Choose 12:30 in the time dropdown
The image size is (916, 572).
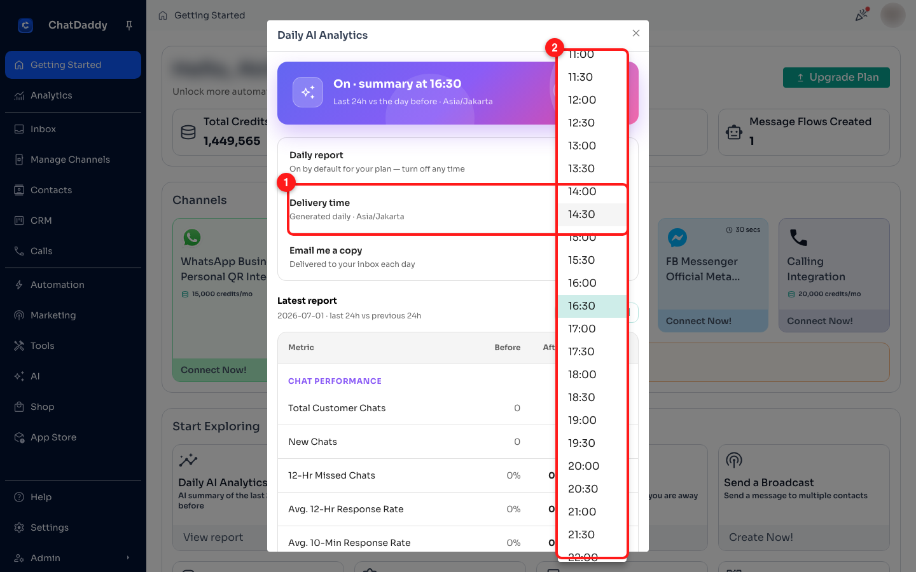point(592,123)
